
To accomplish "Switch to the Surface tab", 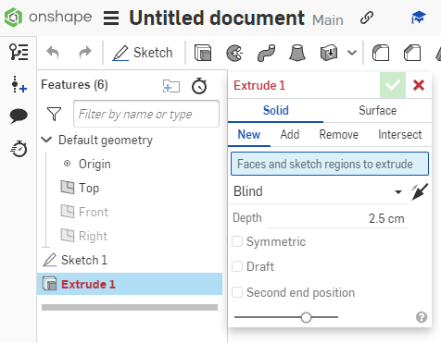I will pos(377,110).
